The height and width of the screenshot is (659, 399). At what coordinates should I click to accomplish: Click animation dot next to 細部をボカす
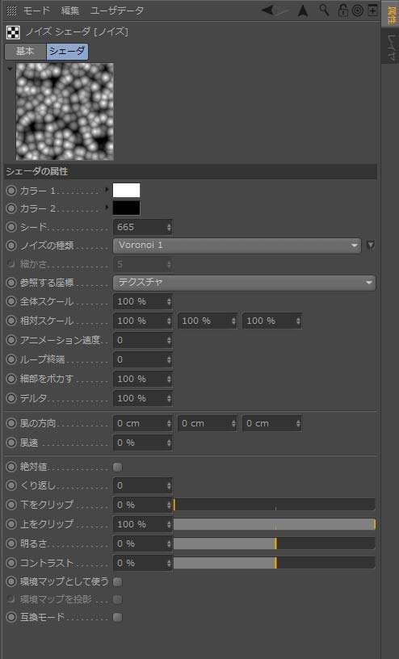11,379
